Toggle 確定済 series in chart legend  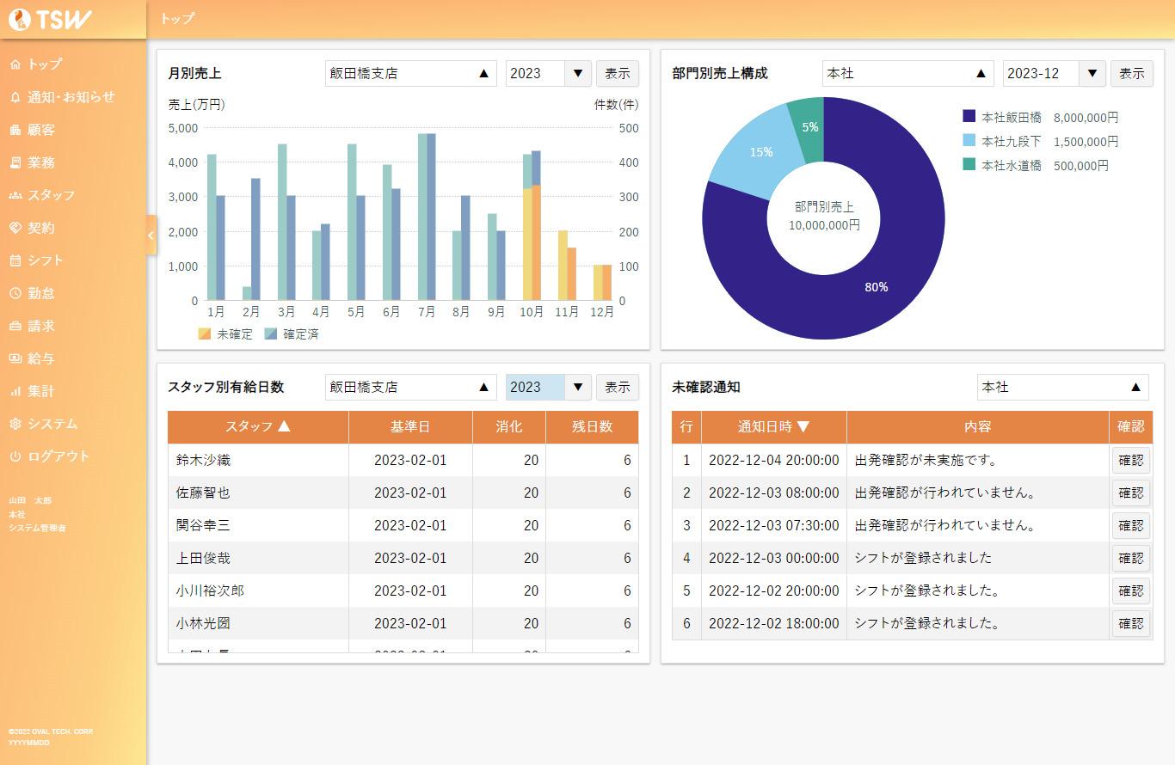click(292, 334)
